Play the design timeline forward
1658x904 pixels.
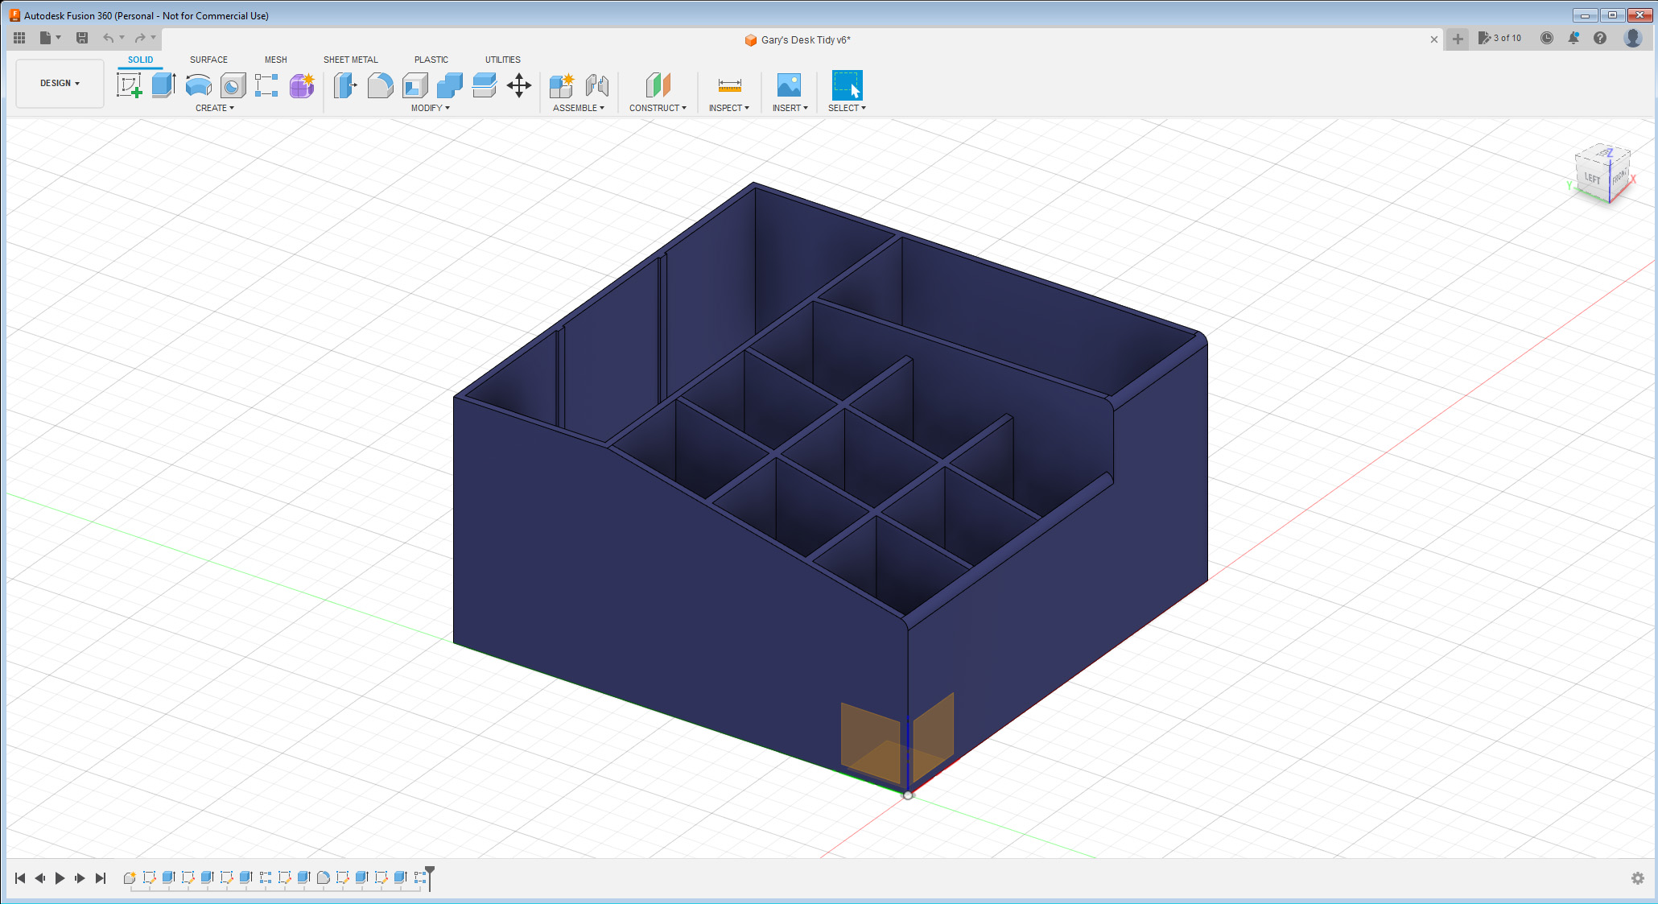click(60, 878)
